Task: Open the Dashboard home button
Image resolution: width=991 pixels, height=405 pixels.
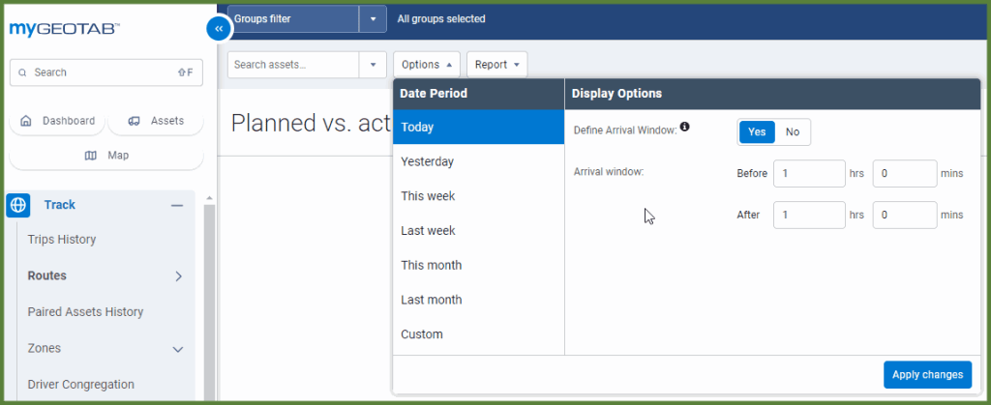Action: click(57, 121)
